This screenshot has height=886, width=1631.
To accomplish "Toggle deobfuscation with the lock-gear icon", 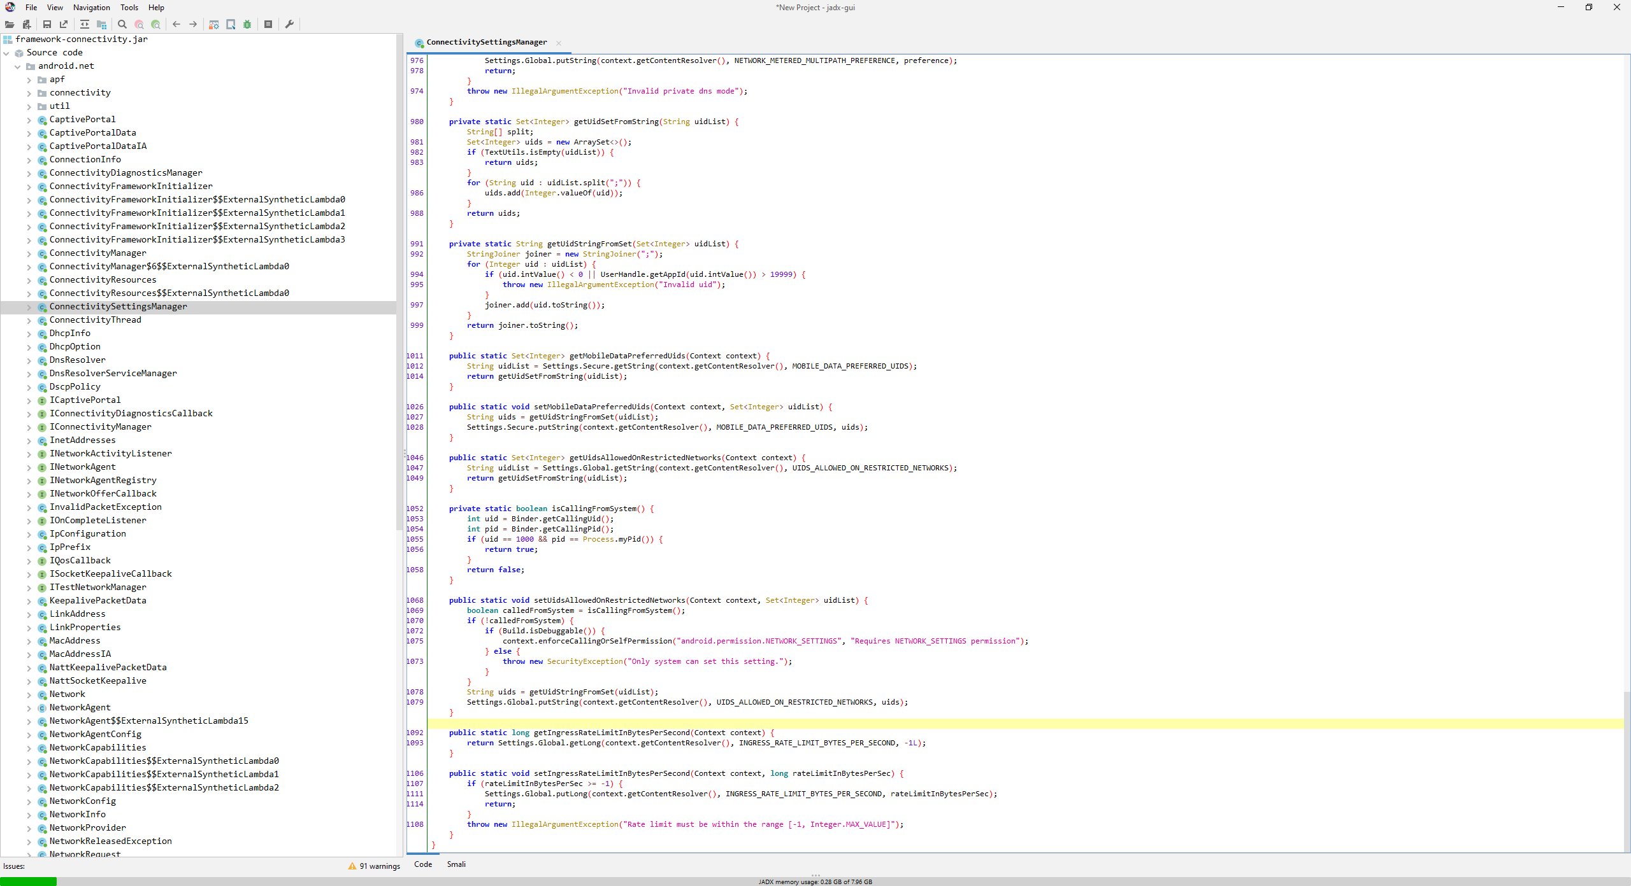I will [213, 24].
